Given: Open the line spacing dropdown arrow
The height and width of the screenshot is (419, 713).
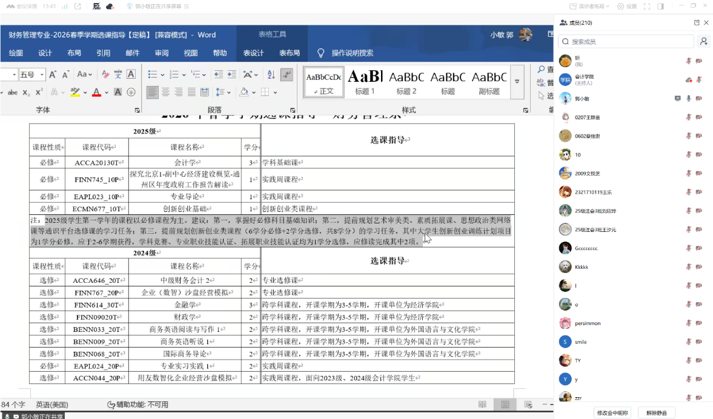Looking at the screenshot, I should [x=228, y=93].
